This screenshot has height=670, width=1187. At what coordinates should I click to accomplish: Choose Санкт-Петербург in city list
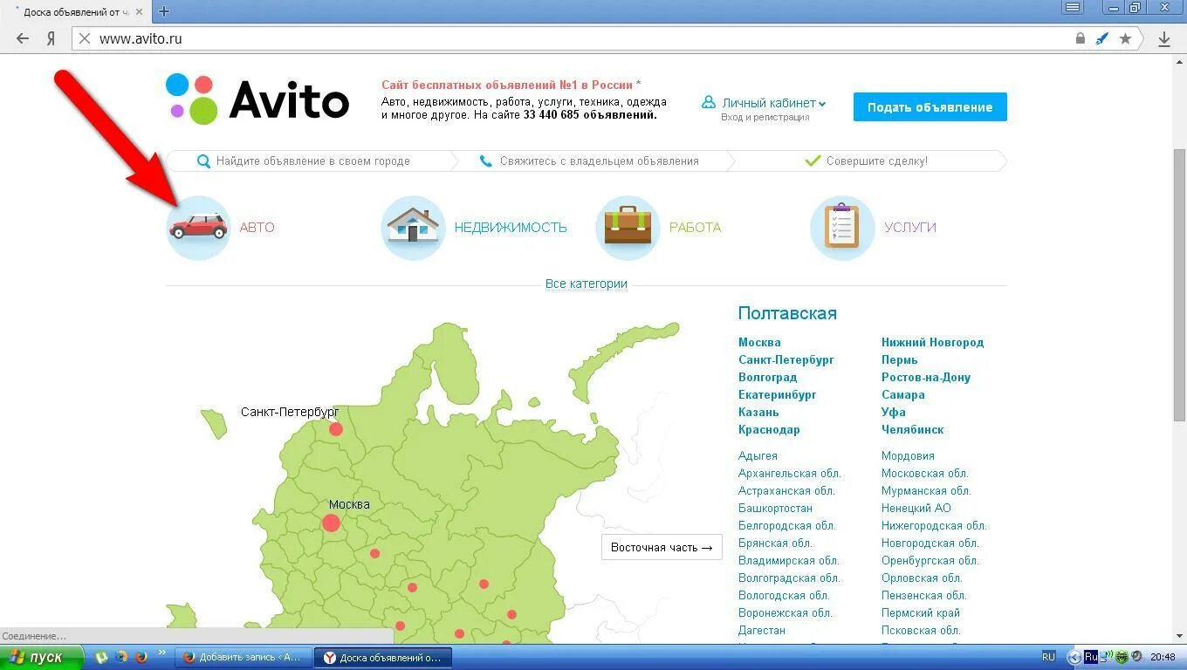(x=786, y=360)
